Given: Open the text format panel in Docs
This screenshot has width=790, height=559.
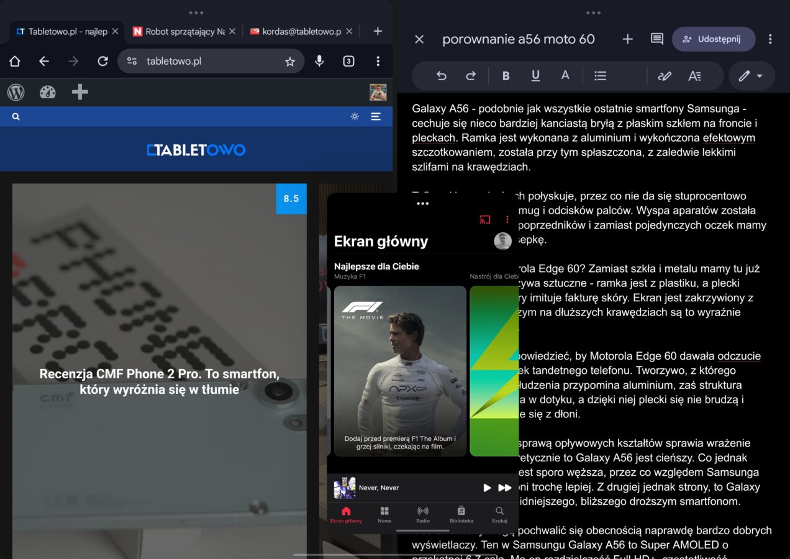Looking at the screenshot, I should point(694,76).
